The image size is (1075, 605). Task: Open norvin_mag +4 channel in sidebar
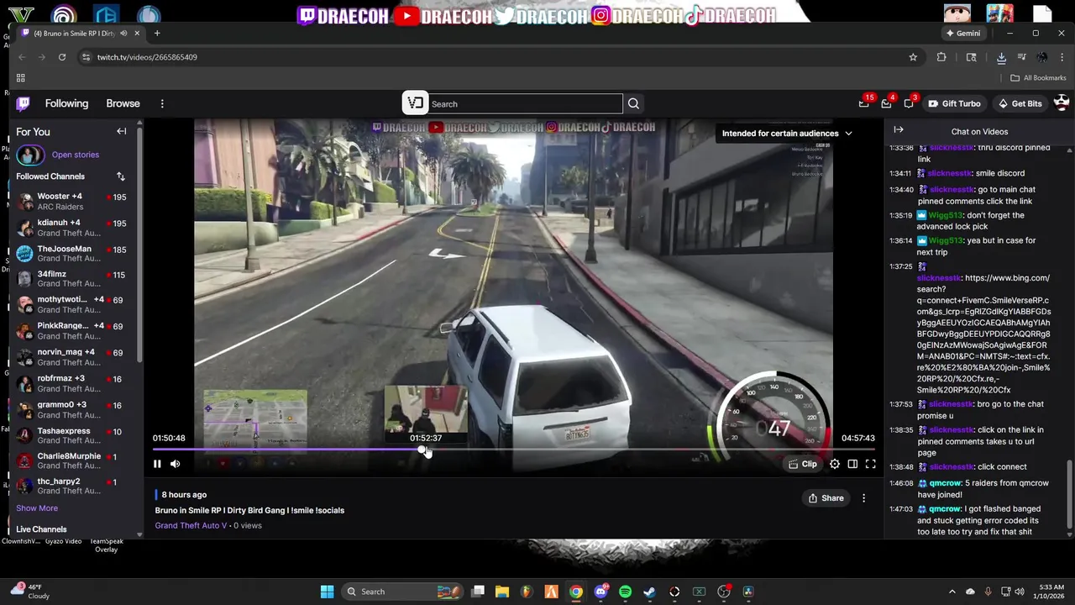pyautogui.click(x=71, y=357)
